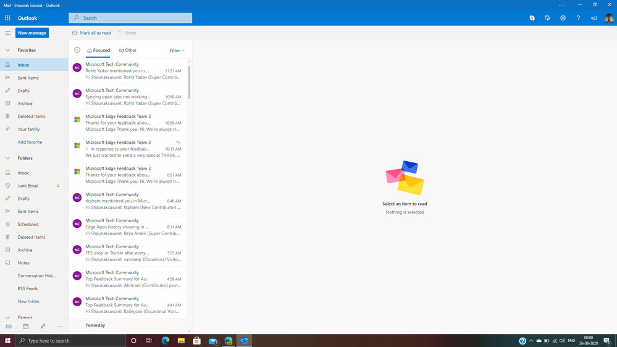Click the message list scrollbar
This screenshot has width=617, height=347.
(189, 82)
